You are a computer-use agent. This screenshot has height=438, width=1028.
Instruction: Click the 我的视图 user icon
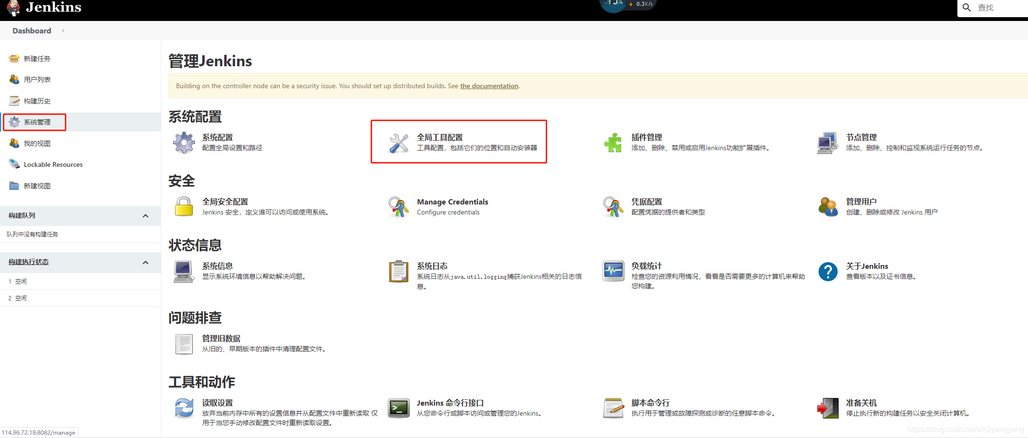[14, 143]
